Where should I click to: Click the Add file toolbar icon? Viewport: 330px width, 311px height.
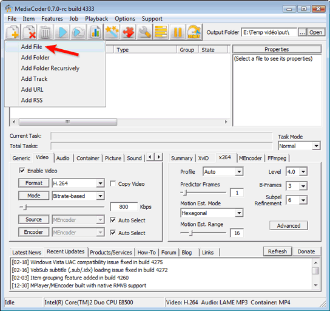[x=13, y=32]
